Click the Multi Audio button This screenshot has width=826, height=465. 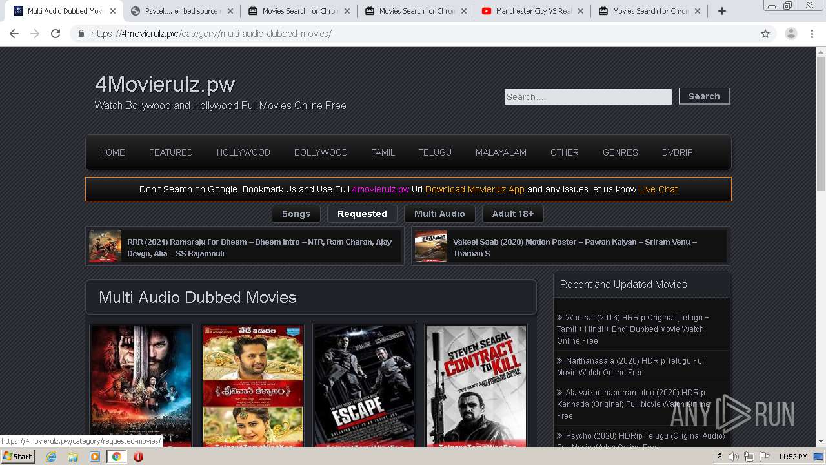[x=439, y=214]
